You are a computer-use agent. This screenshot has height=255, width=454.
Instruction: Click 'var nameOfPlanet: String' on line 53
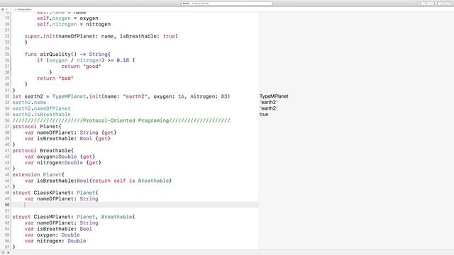coord(62,223)
